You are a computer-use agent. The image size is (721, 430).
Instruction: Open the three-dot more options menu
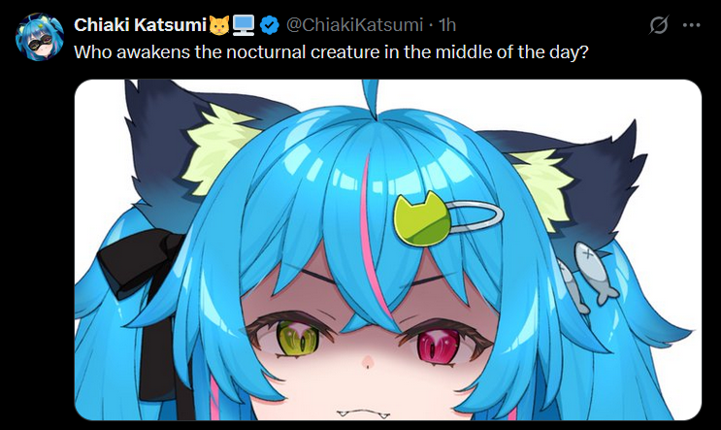(692, 25)
